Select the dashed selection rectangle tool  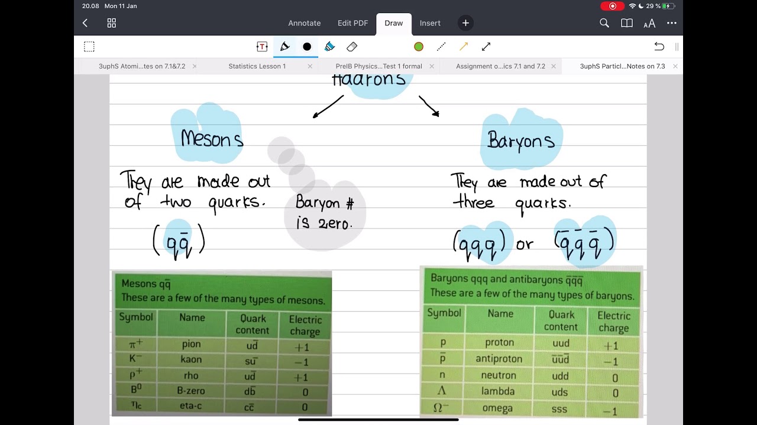tap(89, 47)
